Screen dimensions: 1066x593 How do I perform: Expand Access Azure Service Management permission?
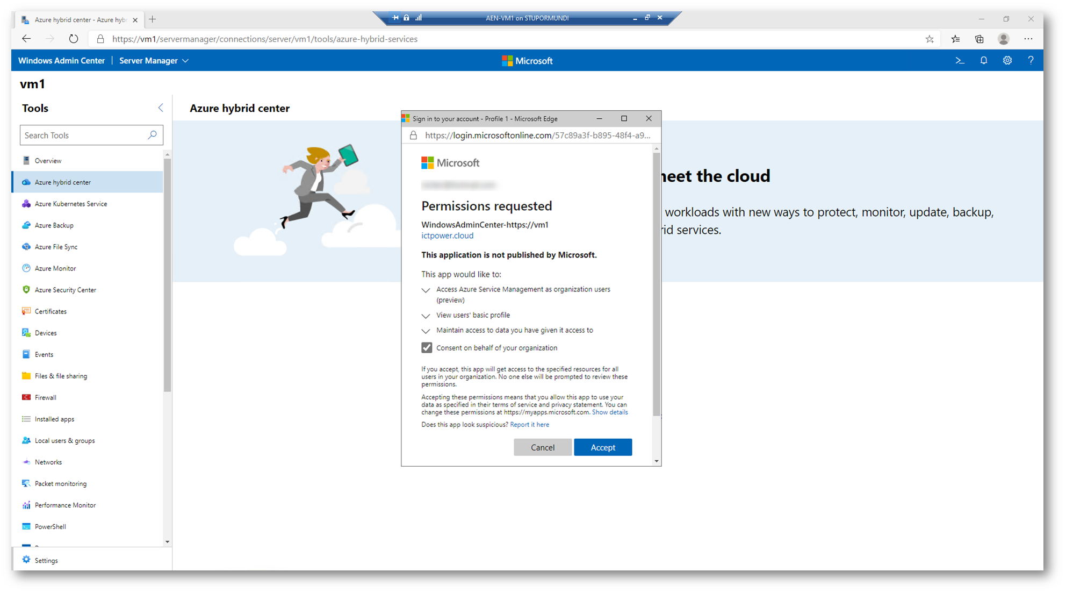click(x=426, y=290)
